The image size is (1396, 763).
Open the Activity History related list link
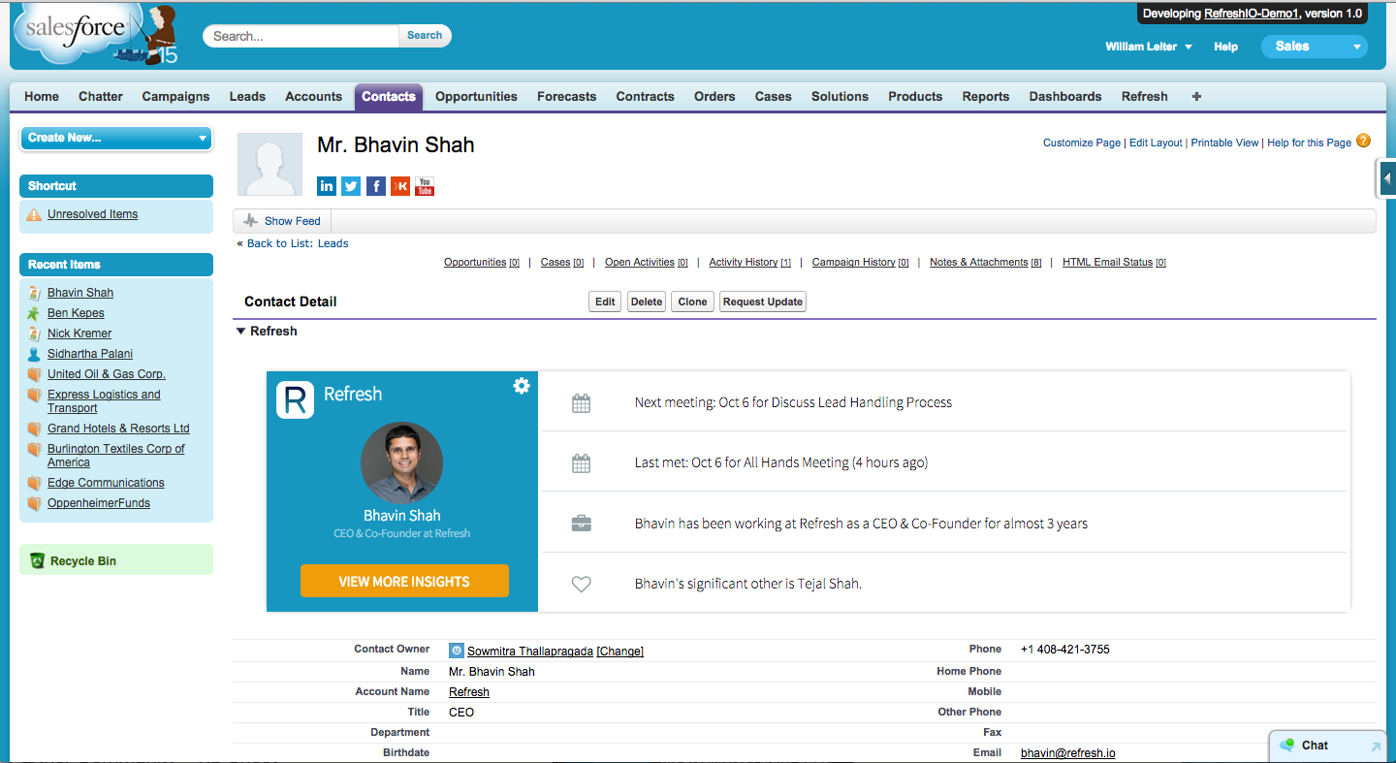pos(750,263)
